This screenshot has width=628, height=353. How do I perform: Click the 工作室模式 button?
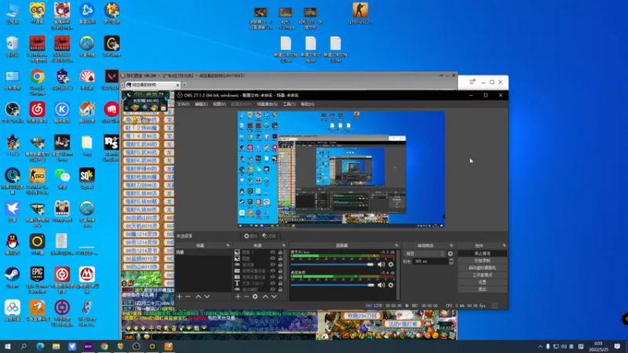[482, 275]
